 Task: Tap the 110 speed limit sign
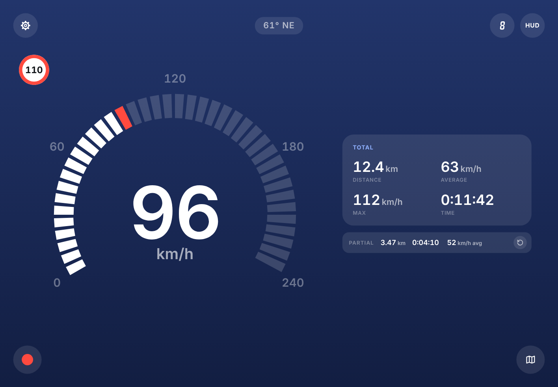34,70
